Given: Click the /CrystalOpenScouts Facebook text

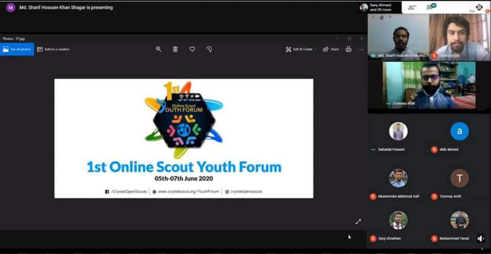Looking at the screenshot, I should click(x=129, y=191).
